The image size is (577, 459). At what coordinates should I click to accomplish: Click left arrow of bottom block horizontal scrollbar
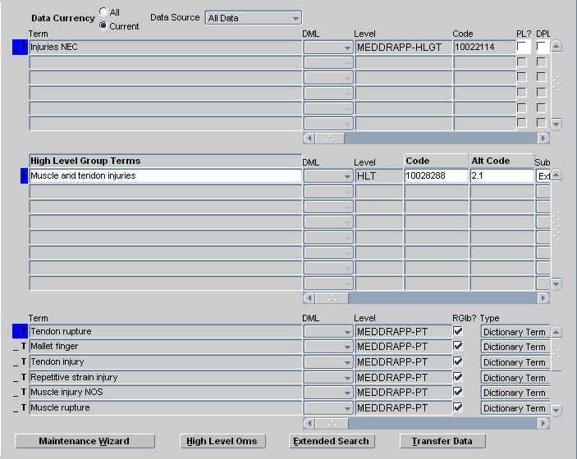tap(309, 424)
